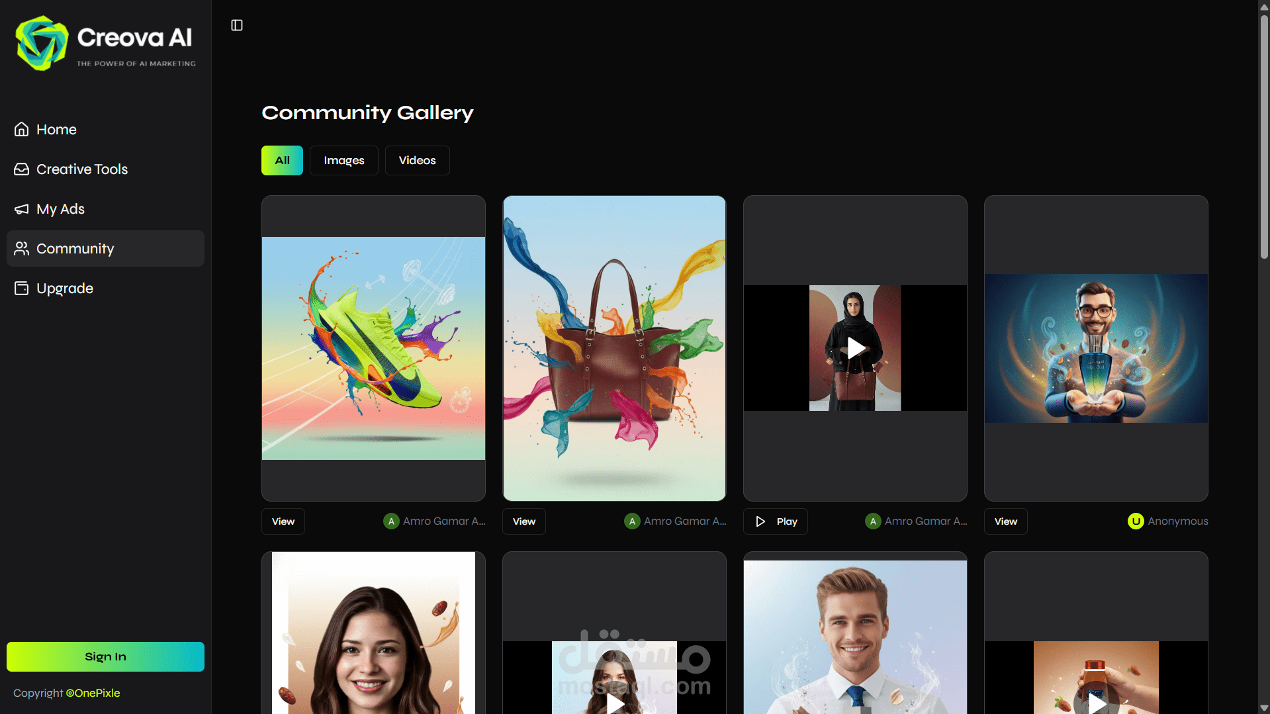Click the Upgrade wallet icon
Image resolution: width=1270 pixels, height=714 pixels.
pyautogui.click(x=22, y=288)
